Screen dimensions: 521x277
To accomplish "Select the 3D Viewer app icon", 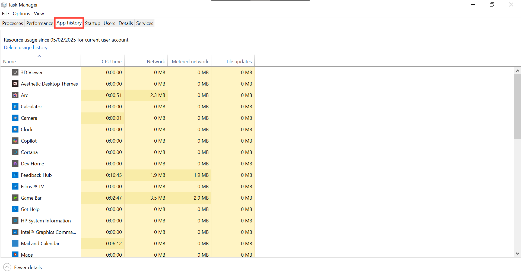I will click(15, 72).
